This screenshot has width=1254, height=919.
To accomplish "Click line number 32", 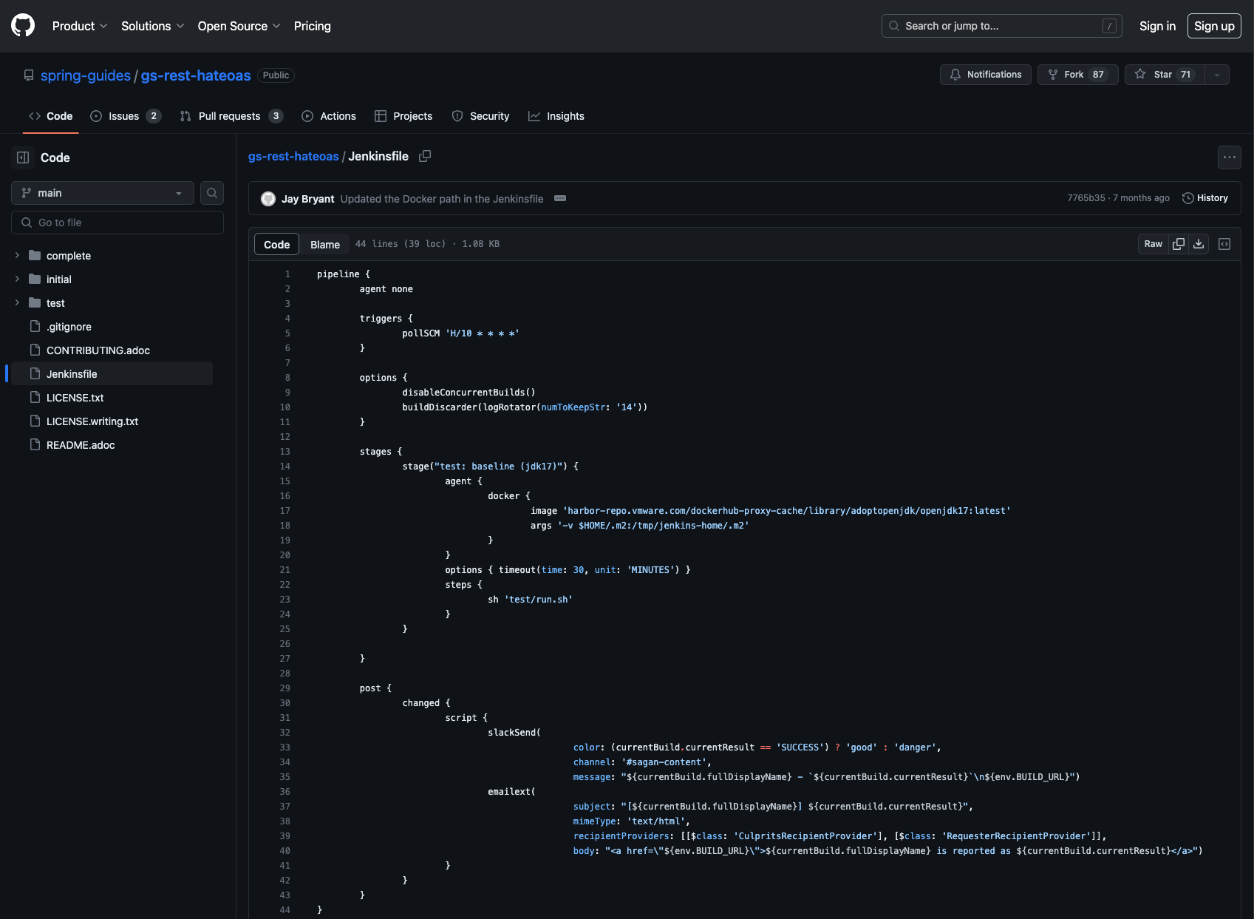I will tap(285, 733).
